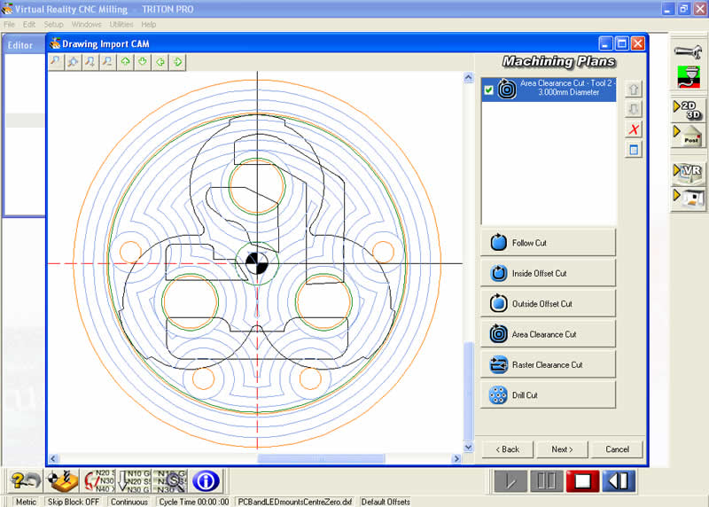Expand the 2D/3D view panel
The width and height of the screenshot is (709, 507).
[688, 109]
